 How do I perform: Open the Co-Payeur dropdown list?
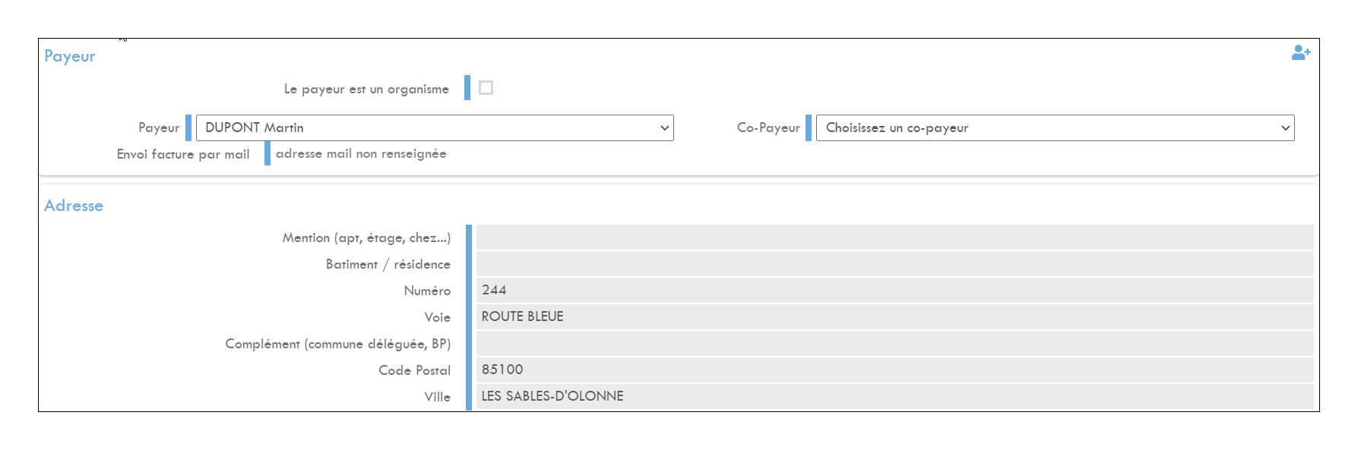point(1055,127)
